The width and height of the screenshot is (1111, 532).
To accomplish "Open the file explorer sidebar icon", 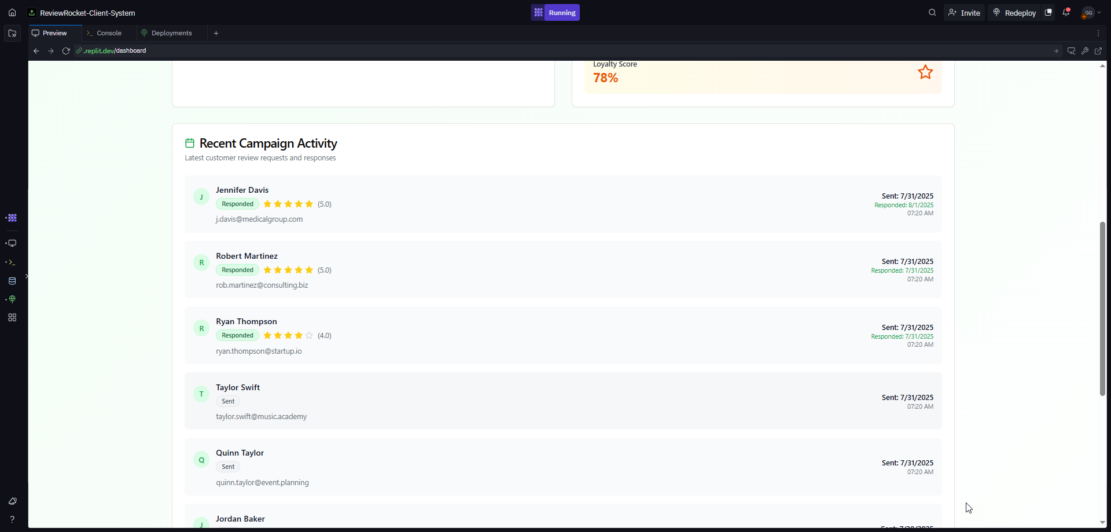I will click(x=12, y=34).
